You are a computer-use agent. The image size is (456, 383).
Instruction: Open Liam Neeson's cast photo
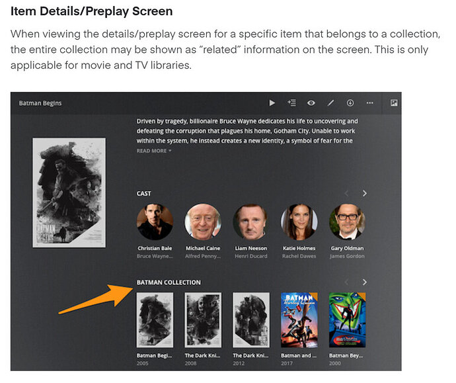tap(250, 222)
